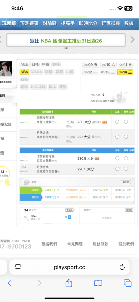
Task: Open the NBA：賽事分享 post
Action: point(36,218)
